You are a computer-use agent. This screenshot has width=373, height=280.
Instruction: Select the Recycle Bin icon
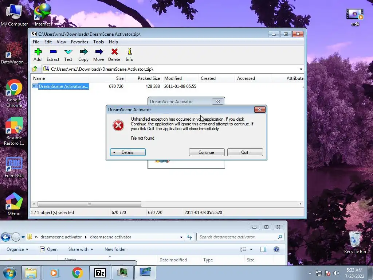[x=355, y=242]
